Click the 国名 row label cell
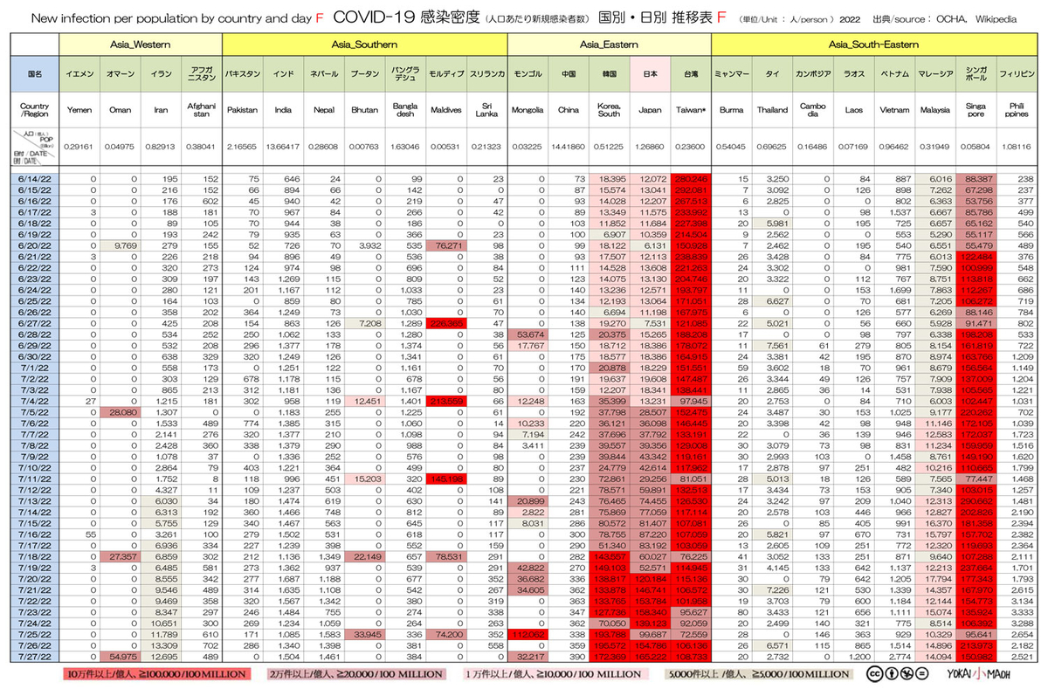 [36, 75]
